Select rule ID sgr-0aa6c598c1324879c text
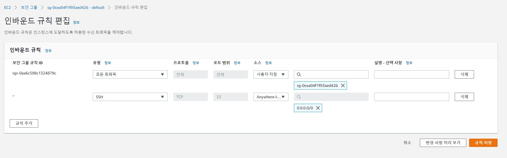Image resolution: width=507 pixels, height=158 pixels. [34, 73]
